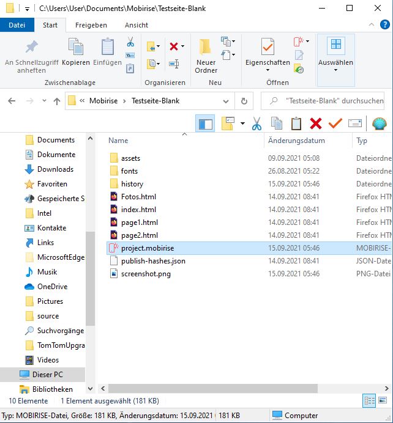Viewport: 393px width, 423px height.
Task: Click the red X delete icon in toolbar
Action: (x=315, y=123)
